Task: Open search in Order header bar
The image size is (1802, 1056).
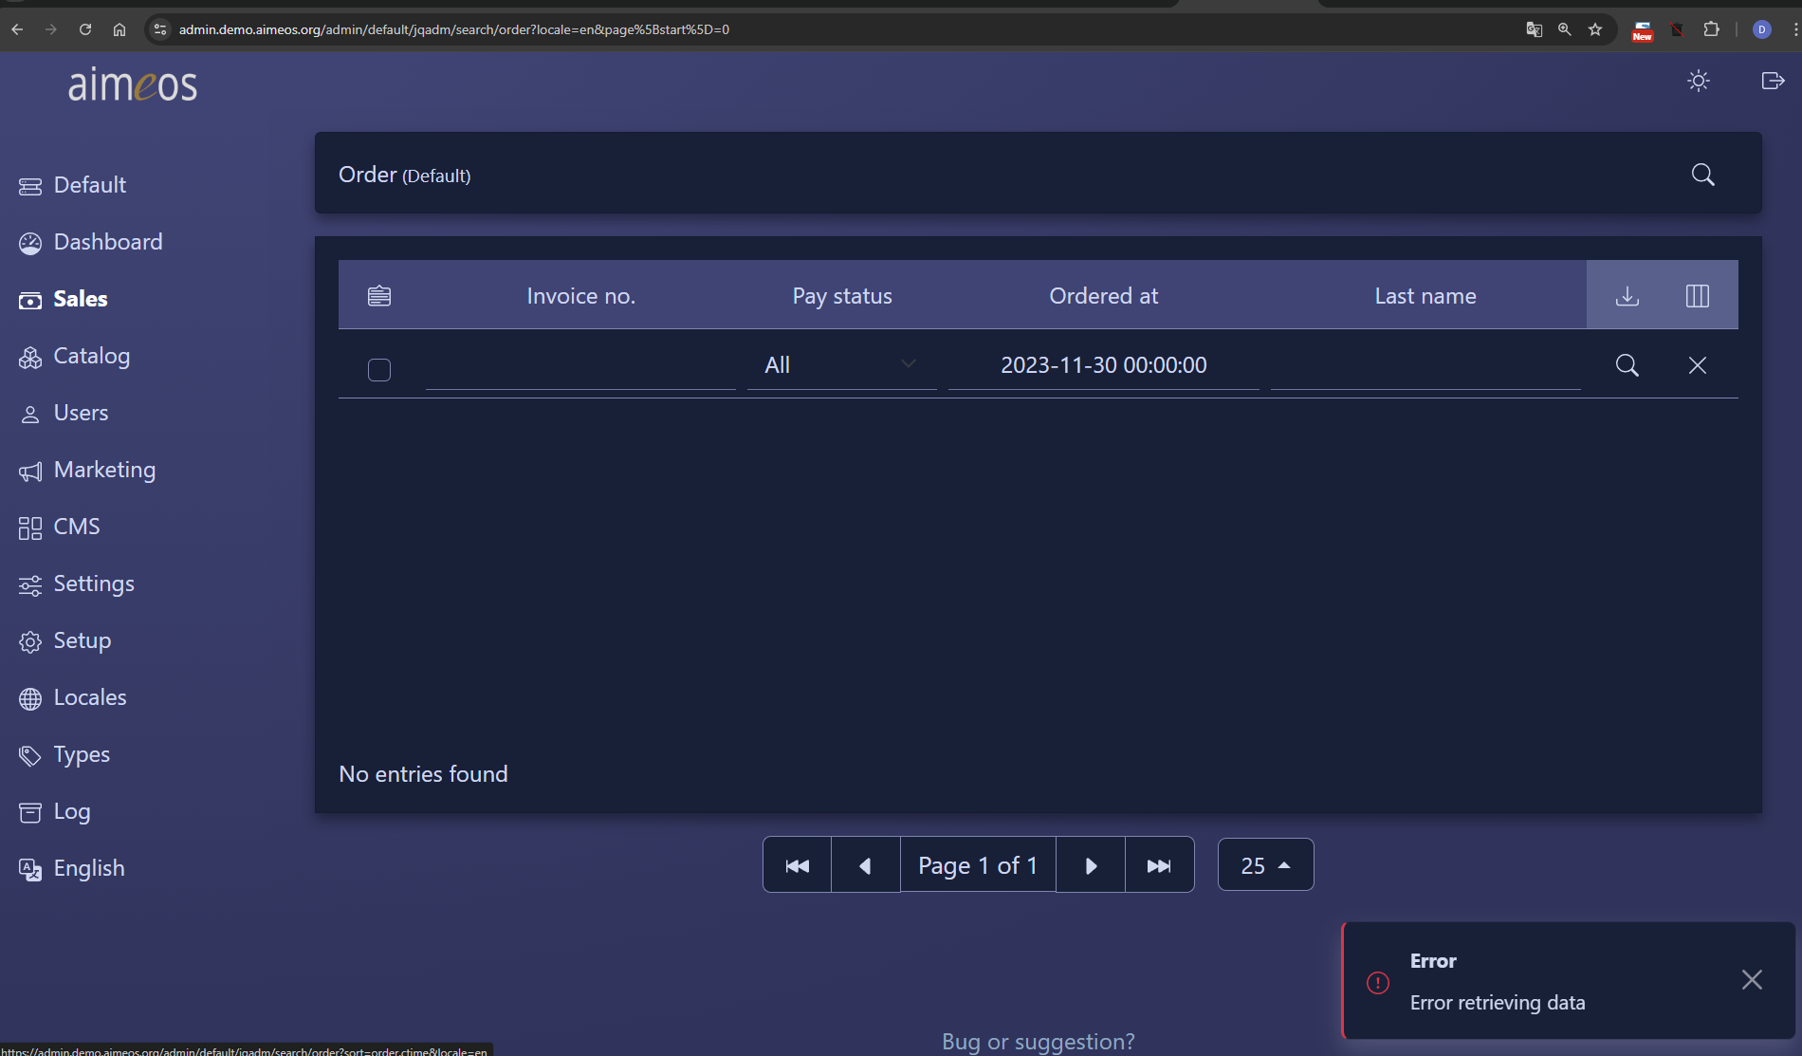Action: (1703, 175)
